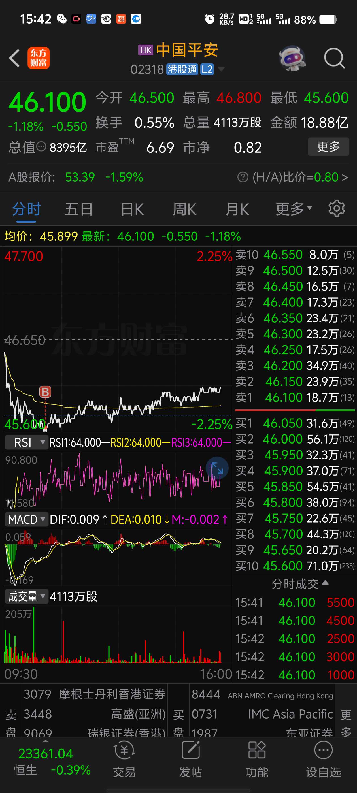Tap broker 3079 摩根士丹利香港证券

point(95,694)
